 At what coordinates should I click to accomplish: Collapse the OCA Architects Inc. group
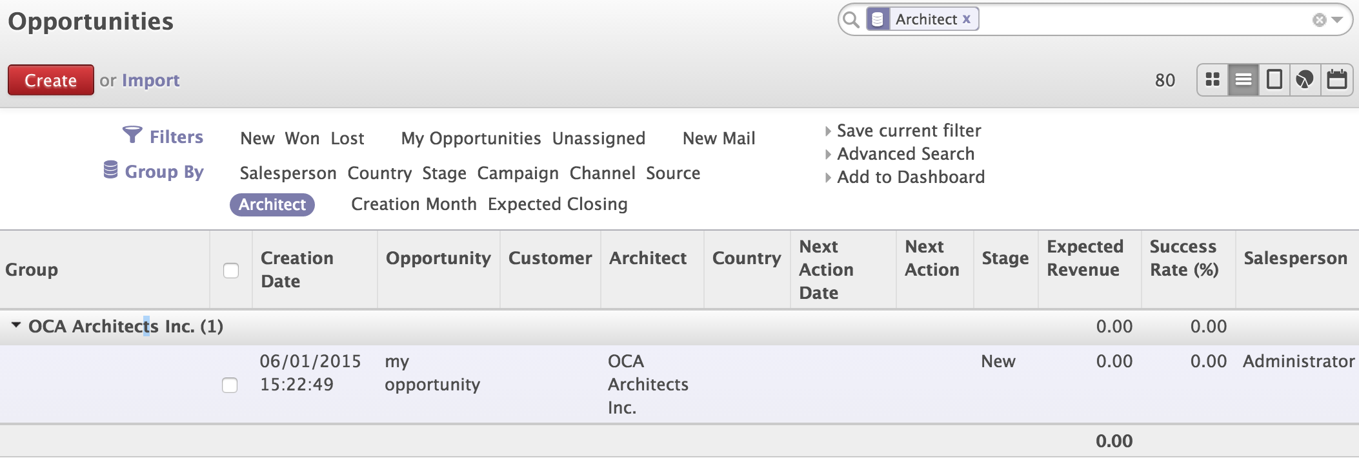tap(16, 325)
